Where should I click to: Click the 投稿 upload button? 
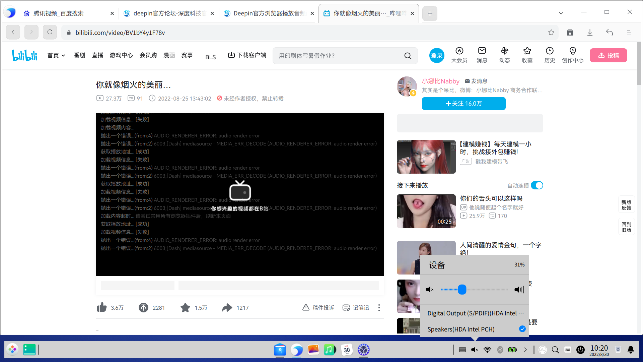(608, 55)
